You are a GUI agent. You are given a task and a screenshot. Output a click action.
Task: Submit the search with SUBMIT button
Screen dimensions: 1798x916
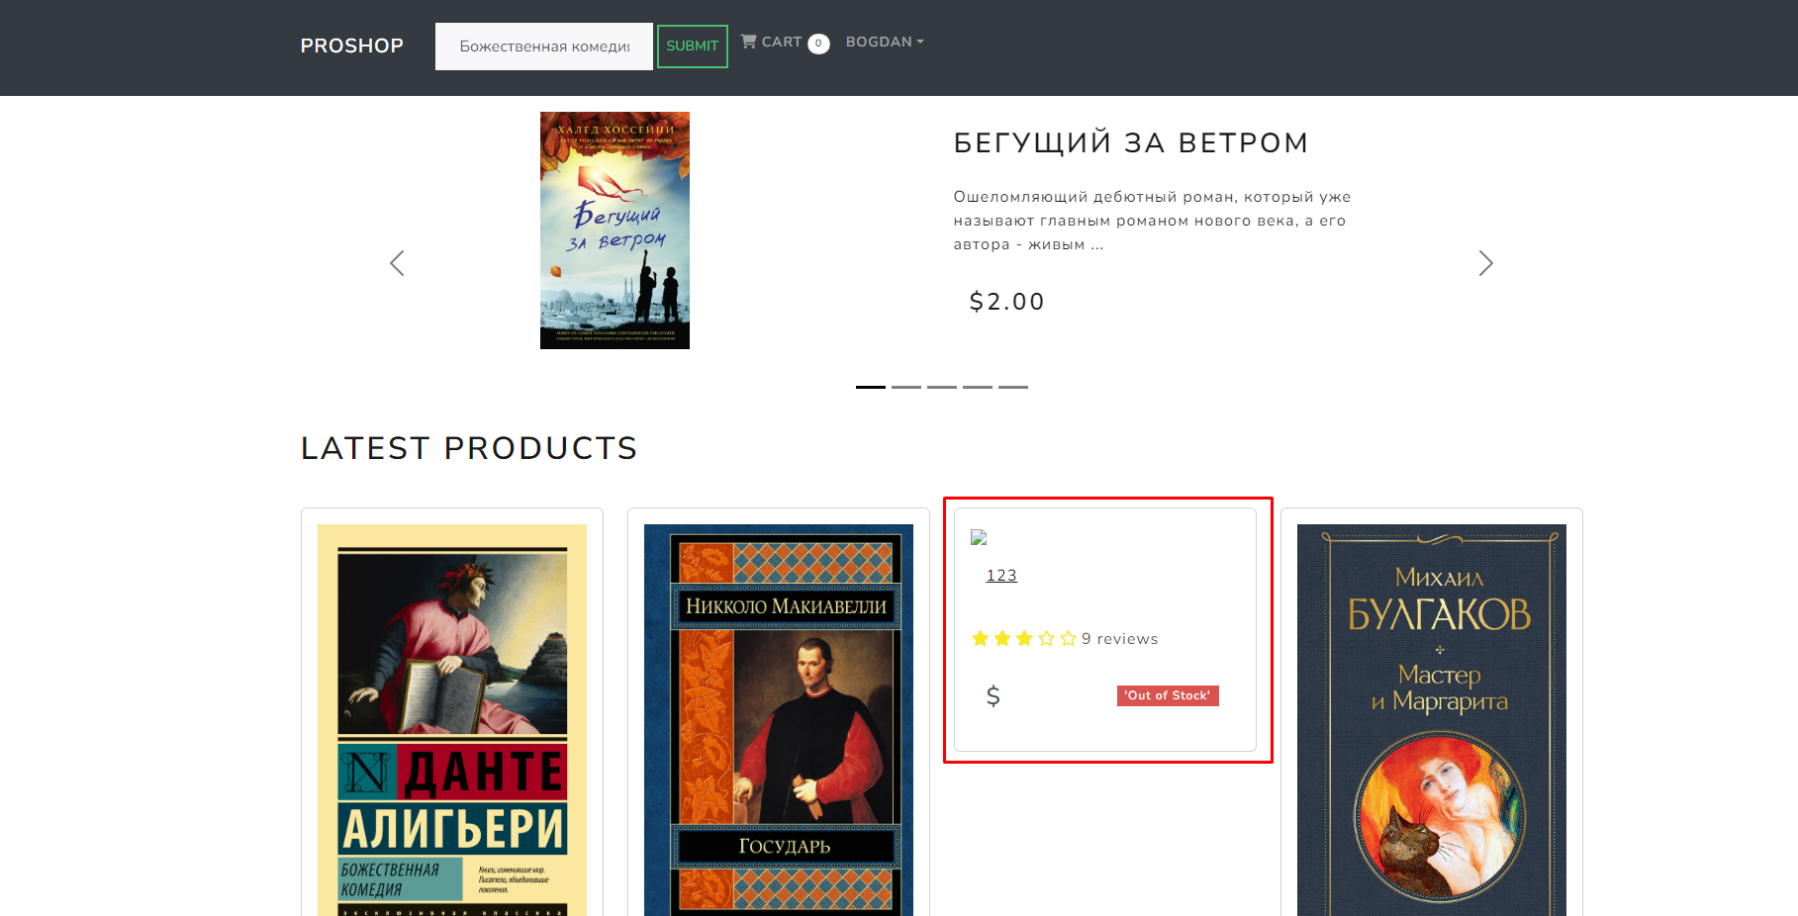tap(693, 46)
